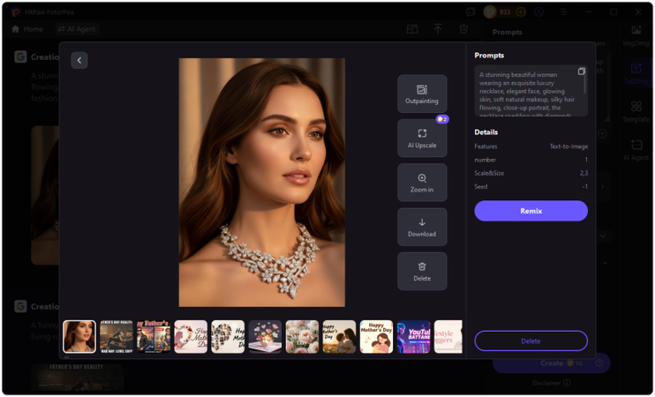Click the dimmed Create button
Viewport: 655px width, 397px height.
point(552,363)
